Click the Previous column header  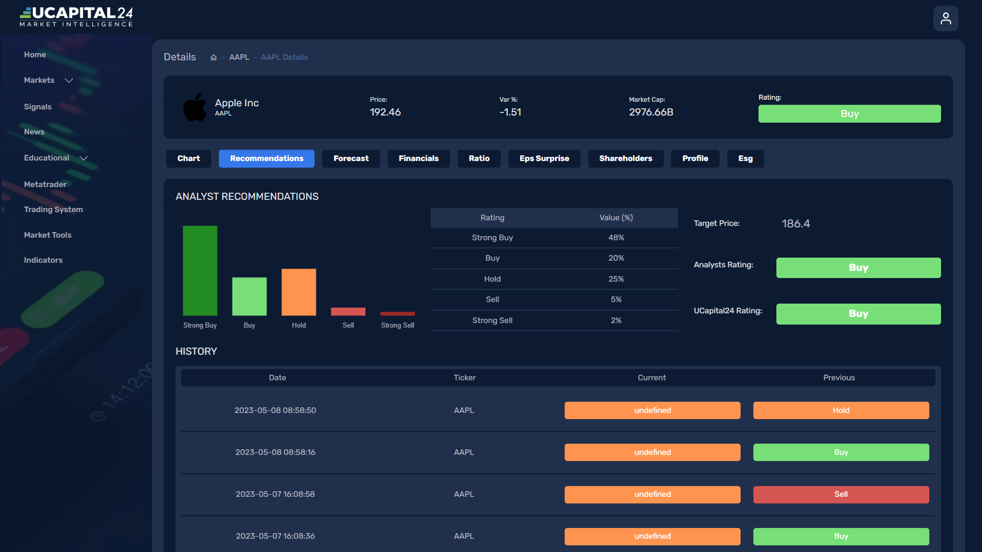click(839, 378)
